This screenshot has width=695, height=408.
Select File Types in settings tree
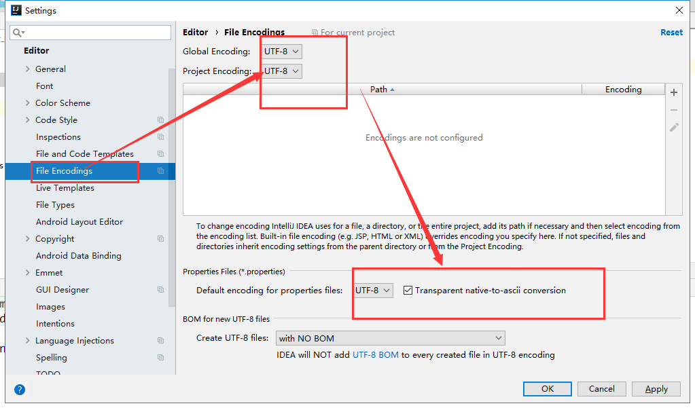55,204
